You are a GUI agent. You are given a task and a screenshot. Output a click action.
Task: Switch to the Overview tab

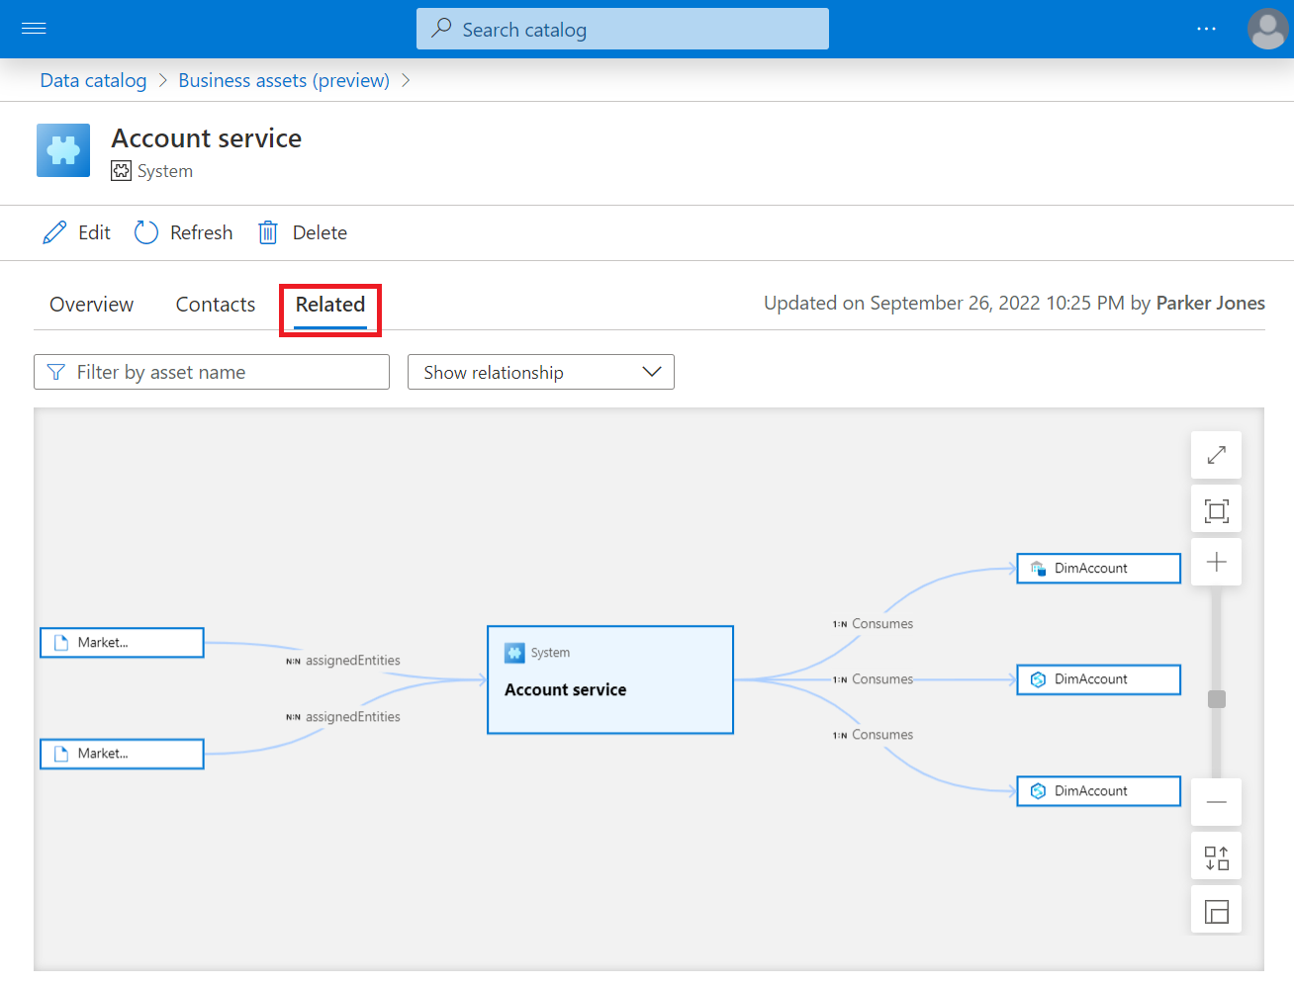[x=92, y=305]
